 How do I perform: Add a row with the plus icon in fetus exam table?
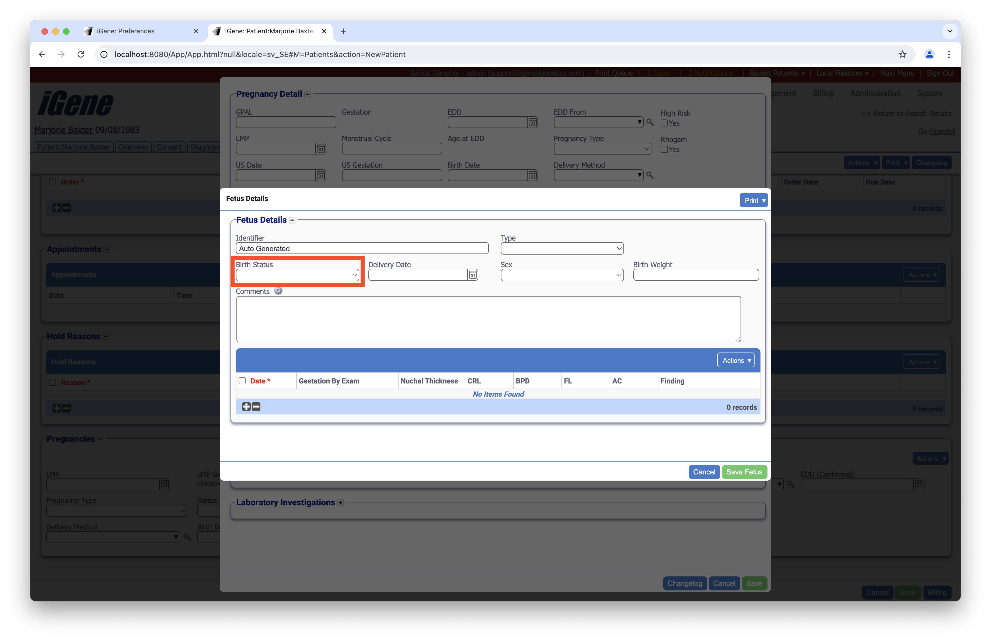(x=246, y=407)
